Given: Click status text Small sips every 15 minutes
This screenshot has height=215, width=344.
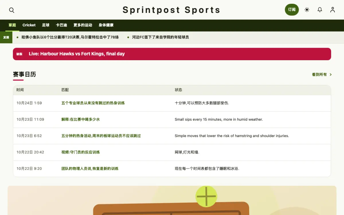Looking at the screenshot, I should pos(219,120).
